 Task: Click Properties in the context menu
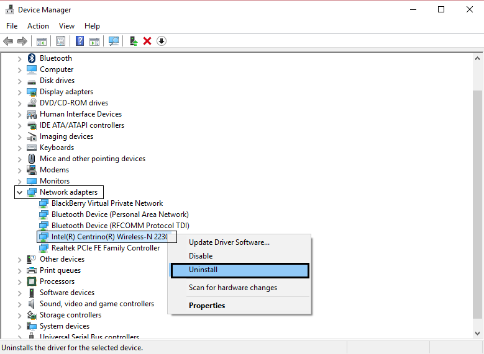[x=207, y=306]
